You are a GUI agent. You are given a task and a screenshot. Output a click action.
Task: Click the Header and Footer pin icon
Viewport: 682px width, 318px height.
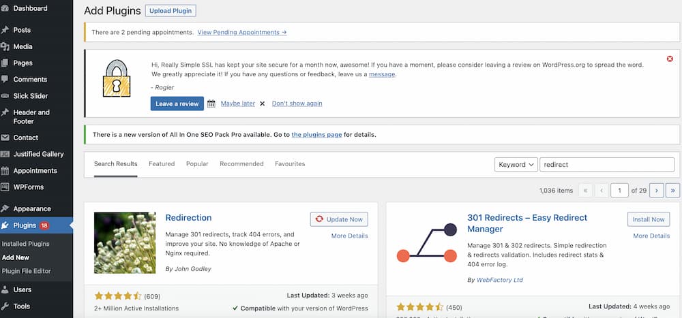pyautogui.click(x=5, y=112)
